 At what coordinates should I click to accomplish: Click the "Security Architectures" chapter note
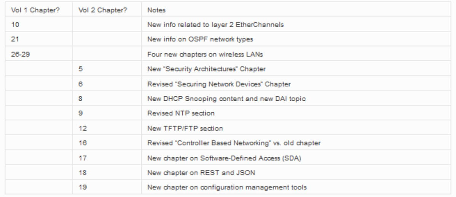point(206,69)
